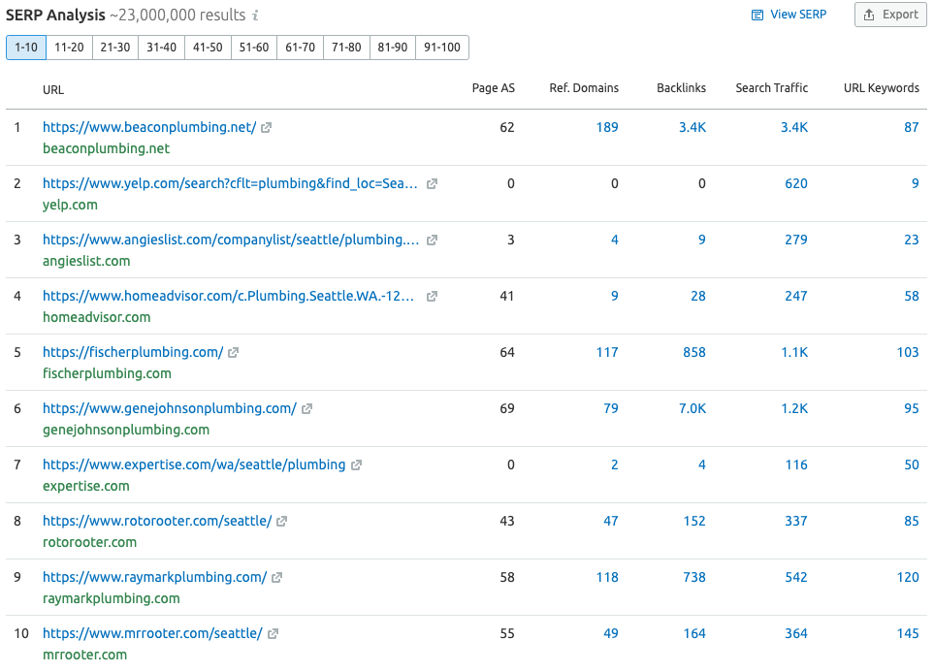Open the 7.0K backlinks for genejohnsonplumbing.com
Image resolution: width=934 pixels, height=672 pixels.
coord(692,408)
